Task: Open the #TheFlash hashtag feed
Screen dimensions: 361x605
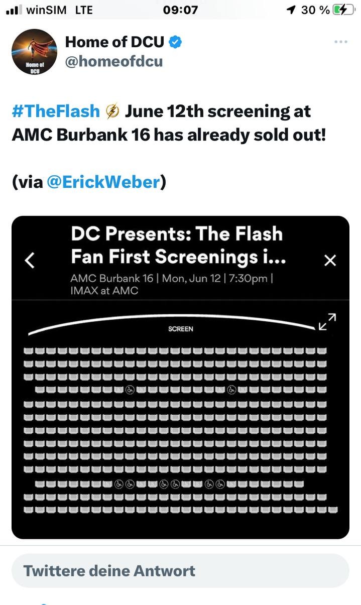Action: [55, 110]
